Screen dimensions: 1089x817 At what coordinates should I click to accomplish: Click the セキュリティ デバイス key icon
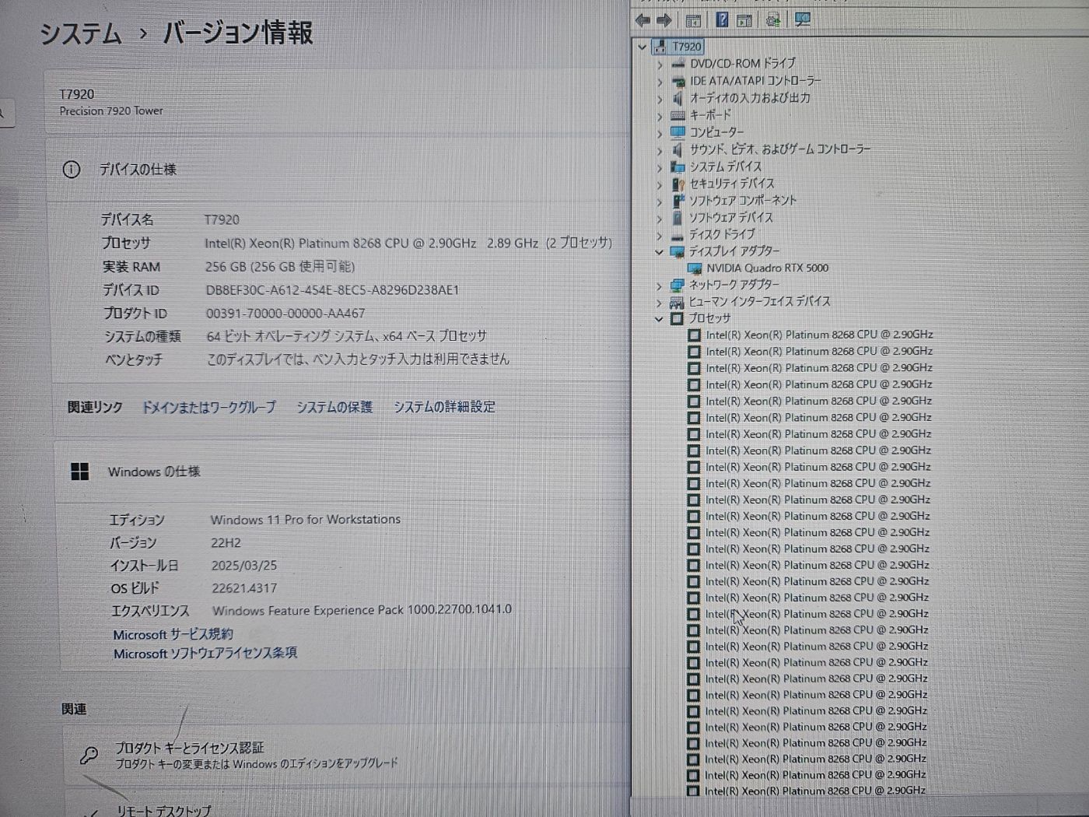(x=678, y=184)
